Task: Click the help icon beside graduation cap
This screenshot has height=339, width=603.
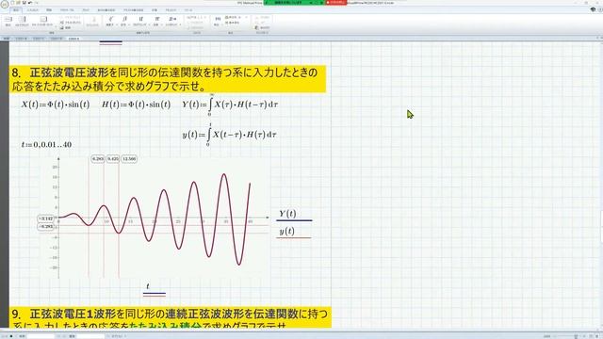Action: pos(599,9)
